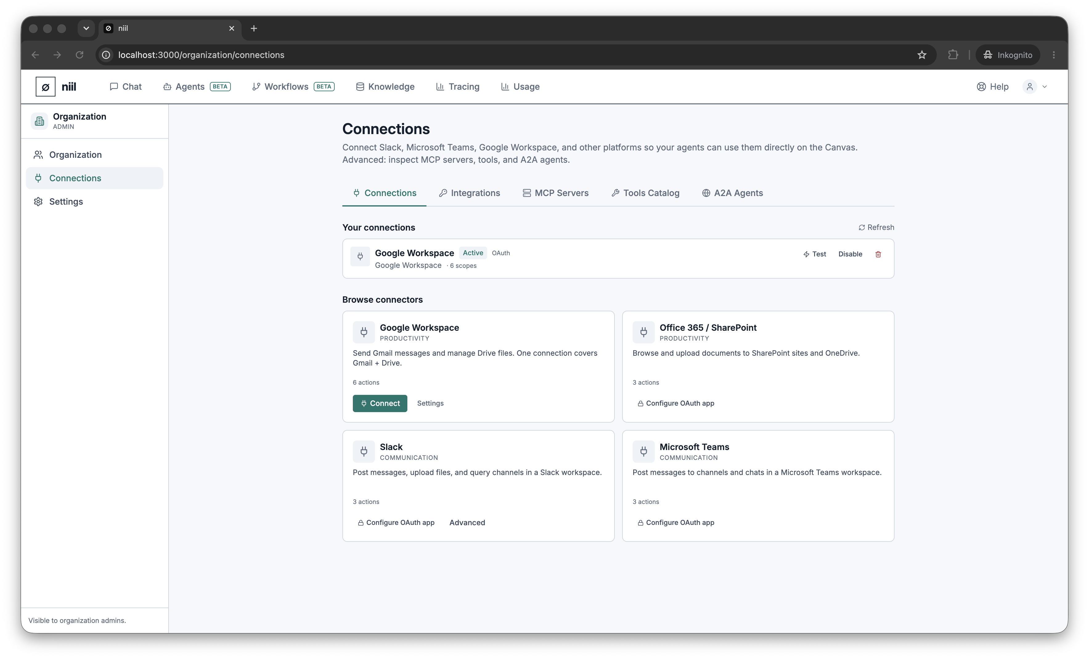Click 'Visible to organization admins.' text
This screenshot has width=1089, height=659.
(x=77, y=620)
